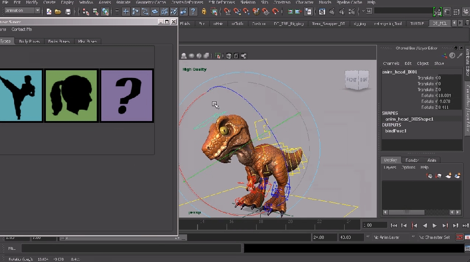Click the layer editor horizontal scrollbar thumb
Image resolution: width=470 pixels, height=262 pixels.
(x=407, y=212)
